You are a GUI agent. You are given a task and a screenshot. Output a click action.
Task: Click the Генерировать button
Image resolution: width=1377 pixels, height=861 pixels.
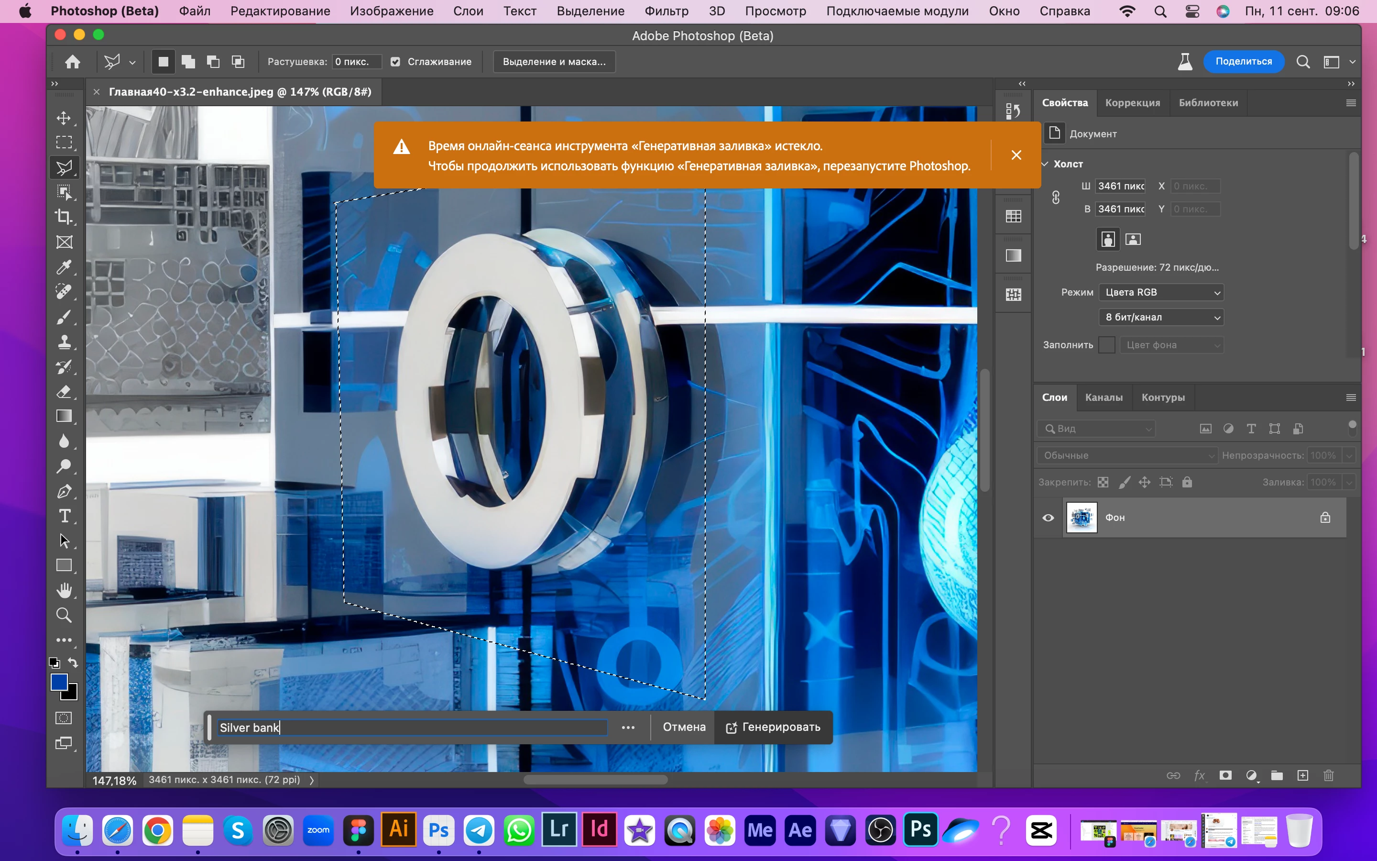coord(773,727)
